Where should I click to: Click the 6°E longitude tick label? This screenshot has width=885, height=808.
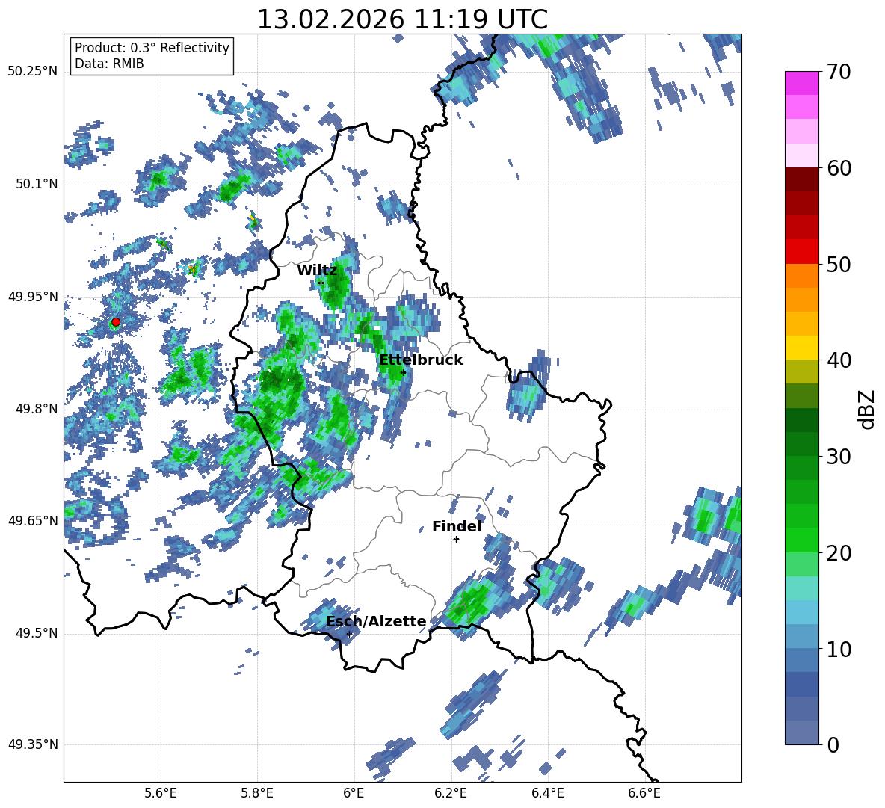(x=354, y=793)
